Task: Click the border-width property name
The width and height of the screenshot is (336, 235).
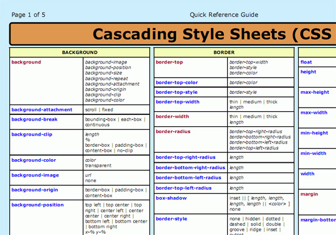Action: click(x=172, y=116)
